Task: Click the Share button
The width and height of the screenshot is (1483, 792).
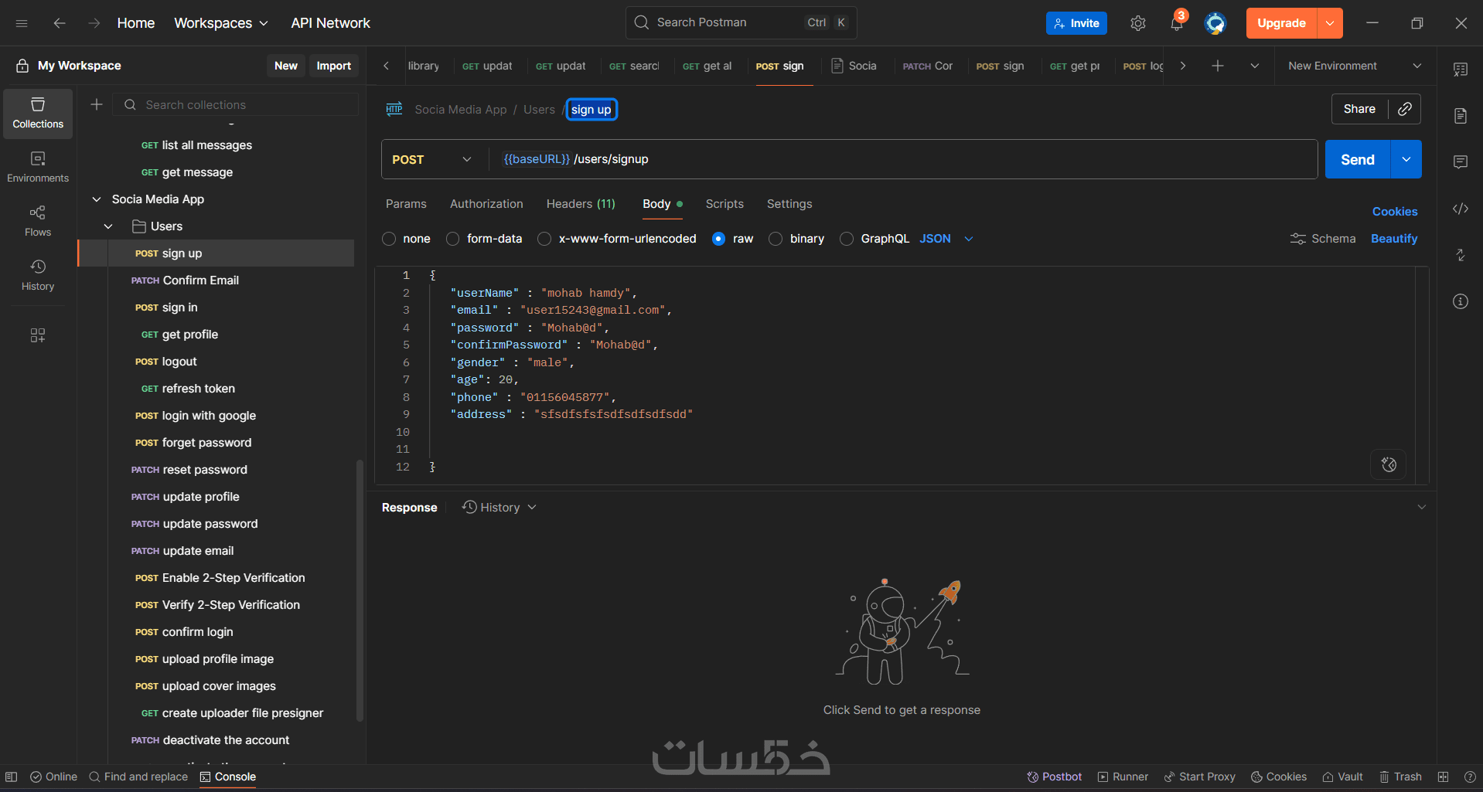Action: 1359,109
